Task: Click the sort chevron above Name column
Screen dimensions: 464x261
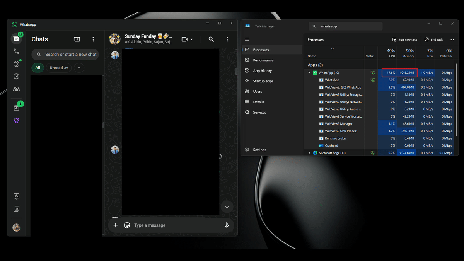Action: 333,49
